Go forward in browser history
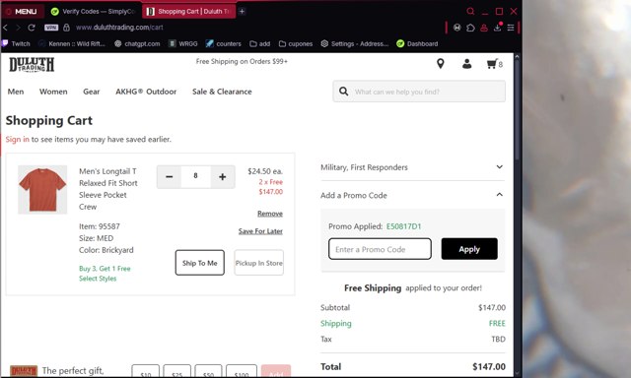The image size is (631, 378). click(x=18, y=28)
